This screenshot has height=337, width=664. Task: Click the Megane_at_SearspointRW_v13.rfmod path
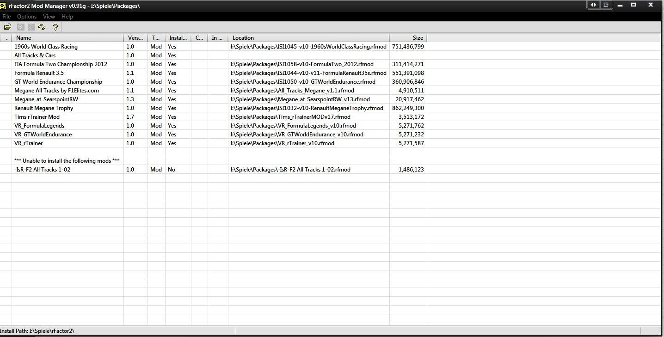click(300, 99)
